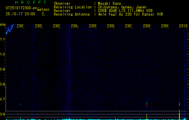Select the 2304 time axis marker
This screenshot has height=120, width=189.
click(x=75, y=26)
